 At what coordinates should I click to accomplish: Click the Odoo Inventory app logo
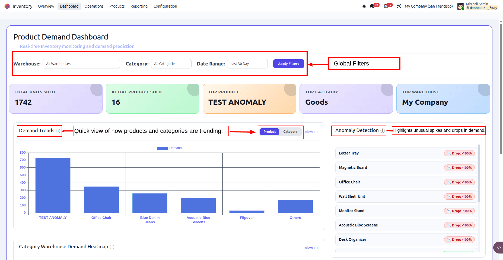click(x=7, y=6)
